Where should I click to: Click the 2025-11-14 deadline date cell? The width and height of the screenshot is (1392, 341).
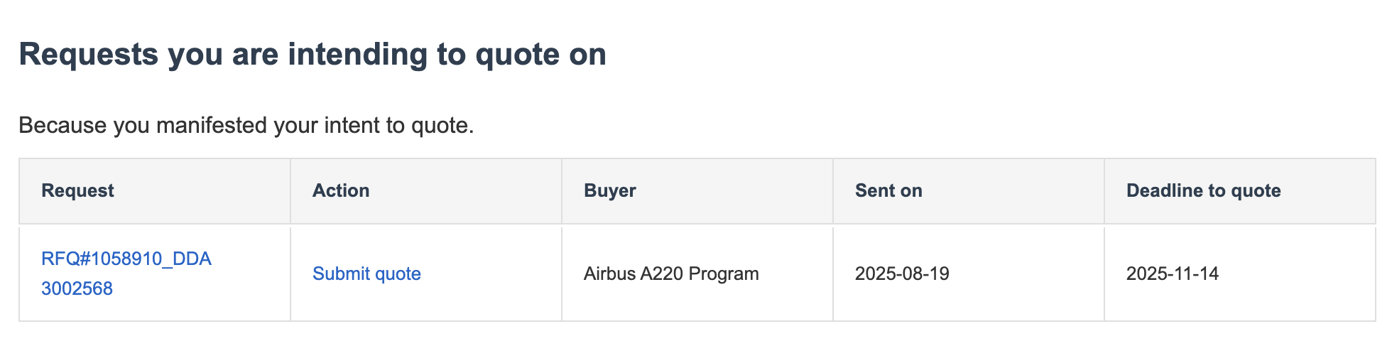click(1173, 274)
